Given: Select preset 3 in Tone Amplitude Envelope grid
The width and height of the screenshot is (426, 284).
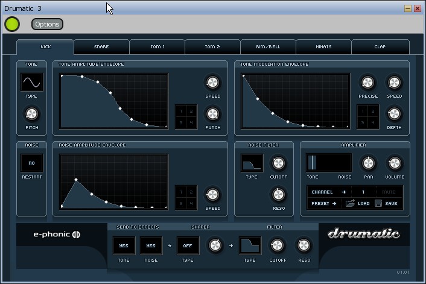Looking at the screenshot, I should tap(181, 123).
